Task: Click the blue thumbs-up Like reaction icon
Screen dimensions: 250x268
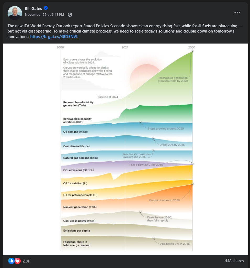Action: coord(11,261)
